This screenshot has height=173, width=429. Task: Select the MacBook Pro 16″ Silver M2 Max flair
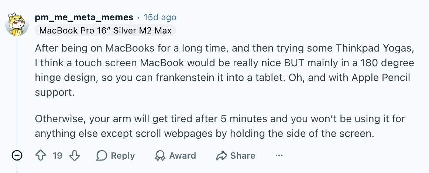click(105, 31)
